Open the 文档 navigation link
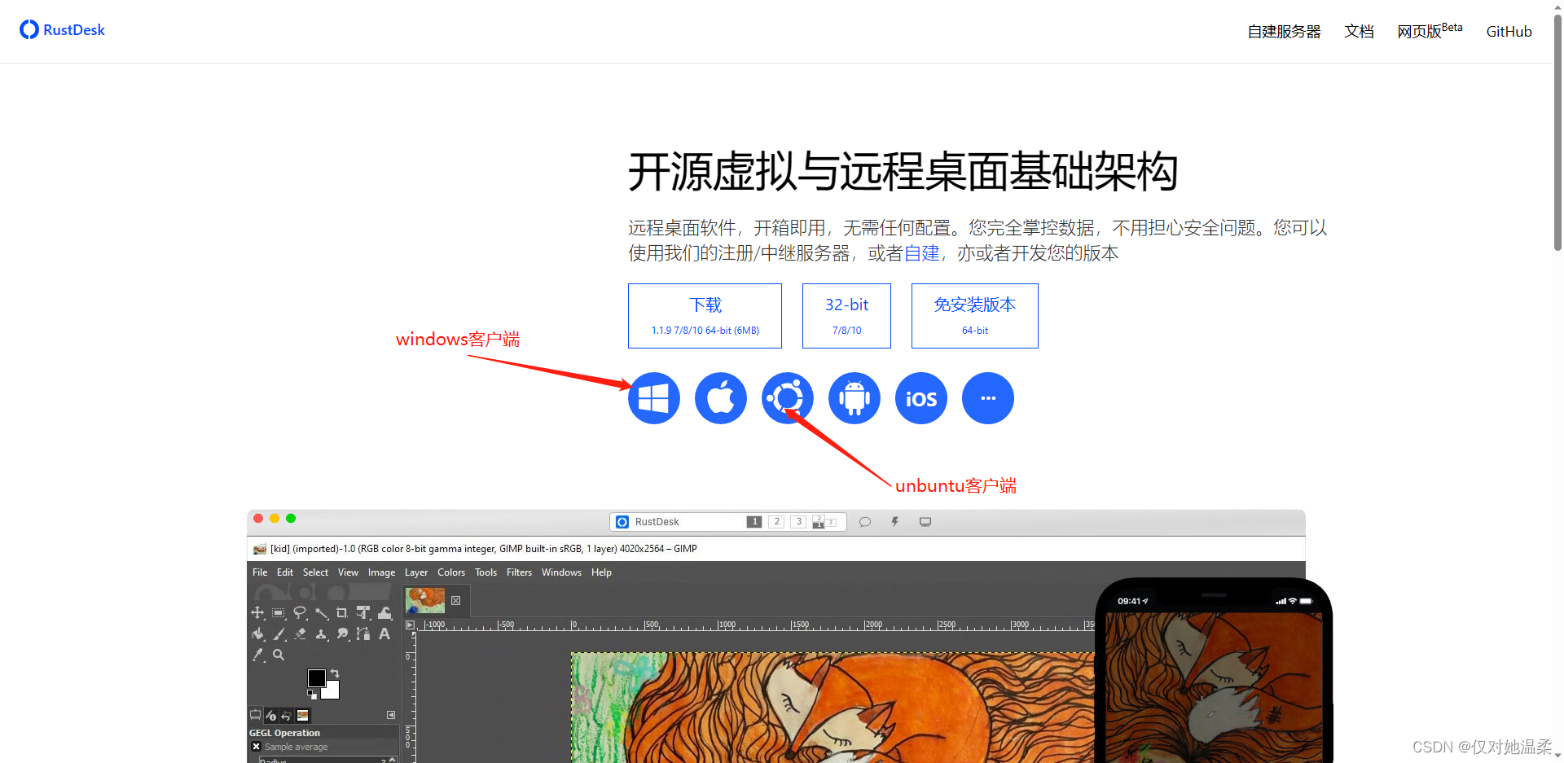The height and width of the screenshot is (763, 1564). [1360, 31]
